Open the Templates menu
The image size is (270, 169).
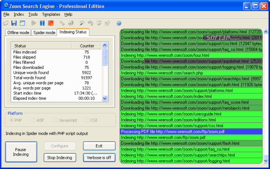(51, 15)
